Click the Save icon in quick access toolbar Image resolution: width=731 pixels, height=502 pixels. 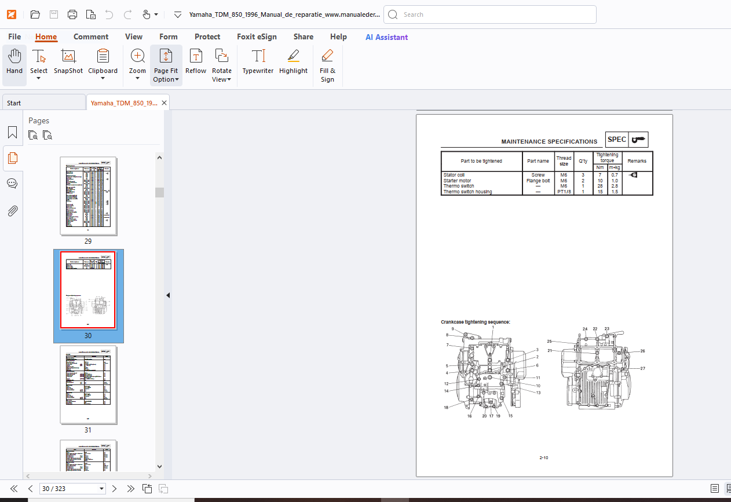click(53, 14)
